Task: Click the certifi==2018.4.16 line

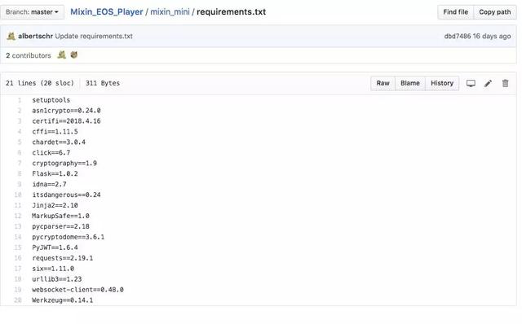Action: (x=66, y=121)
